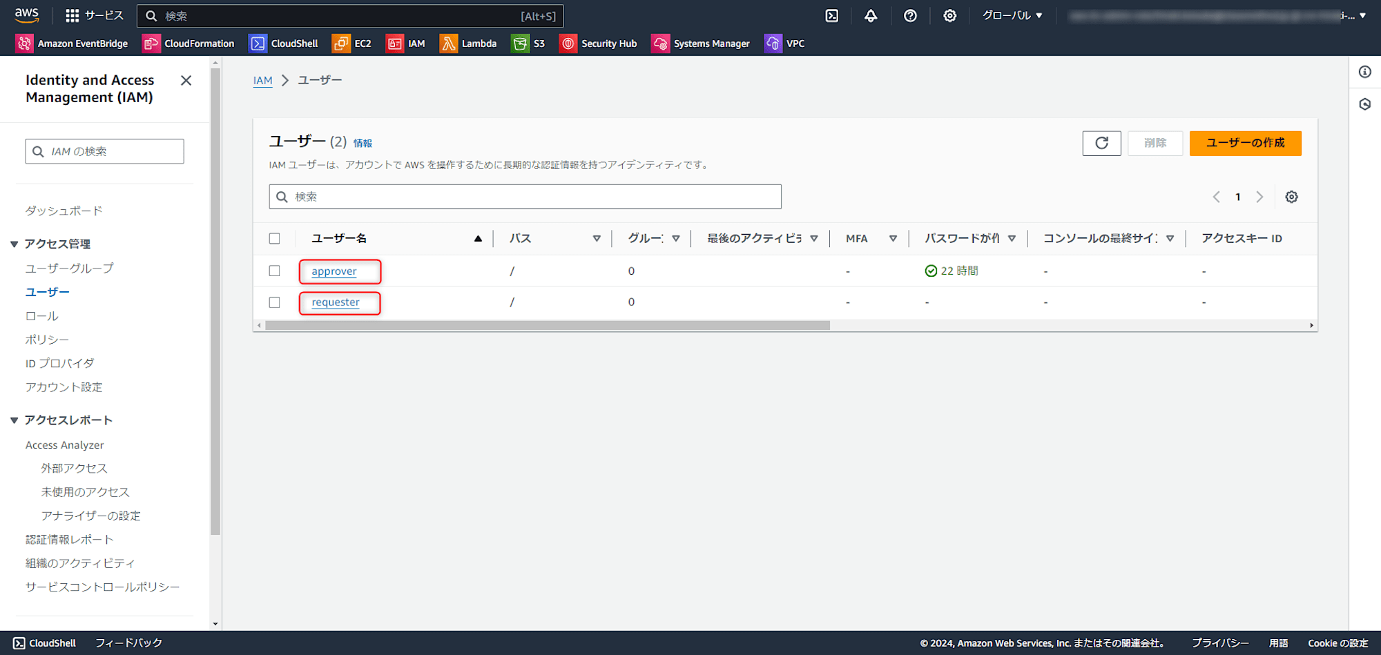
Task: Open 組織のアクティビティ in the sidebar
Action: (80, 563)
